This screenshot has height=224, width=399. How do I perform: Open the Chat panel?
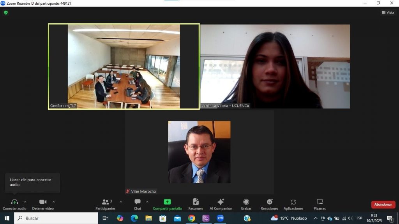(138, 202)
